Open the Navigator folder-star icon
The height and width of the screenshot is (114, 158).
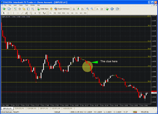24,9
